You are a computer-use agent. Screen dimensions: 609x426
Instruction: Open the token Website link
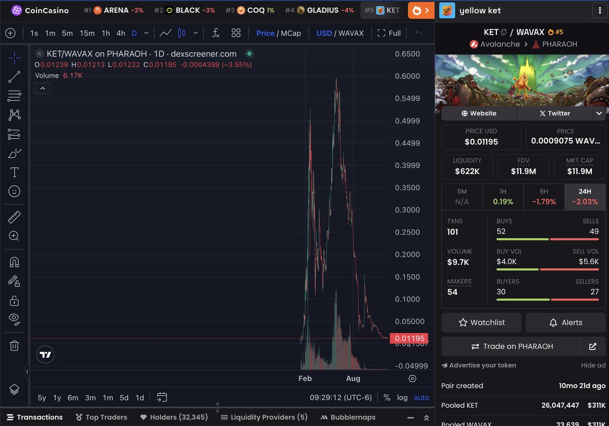point(479,113)
